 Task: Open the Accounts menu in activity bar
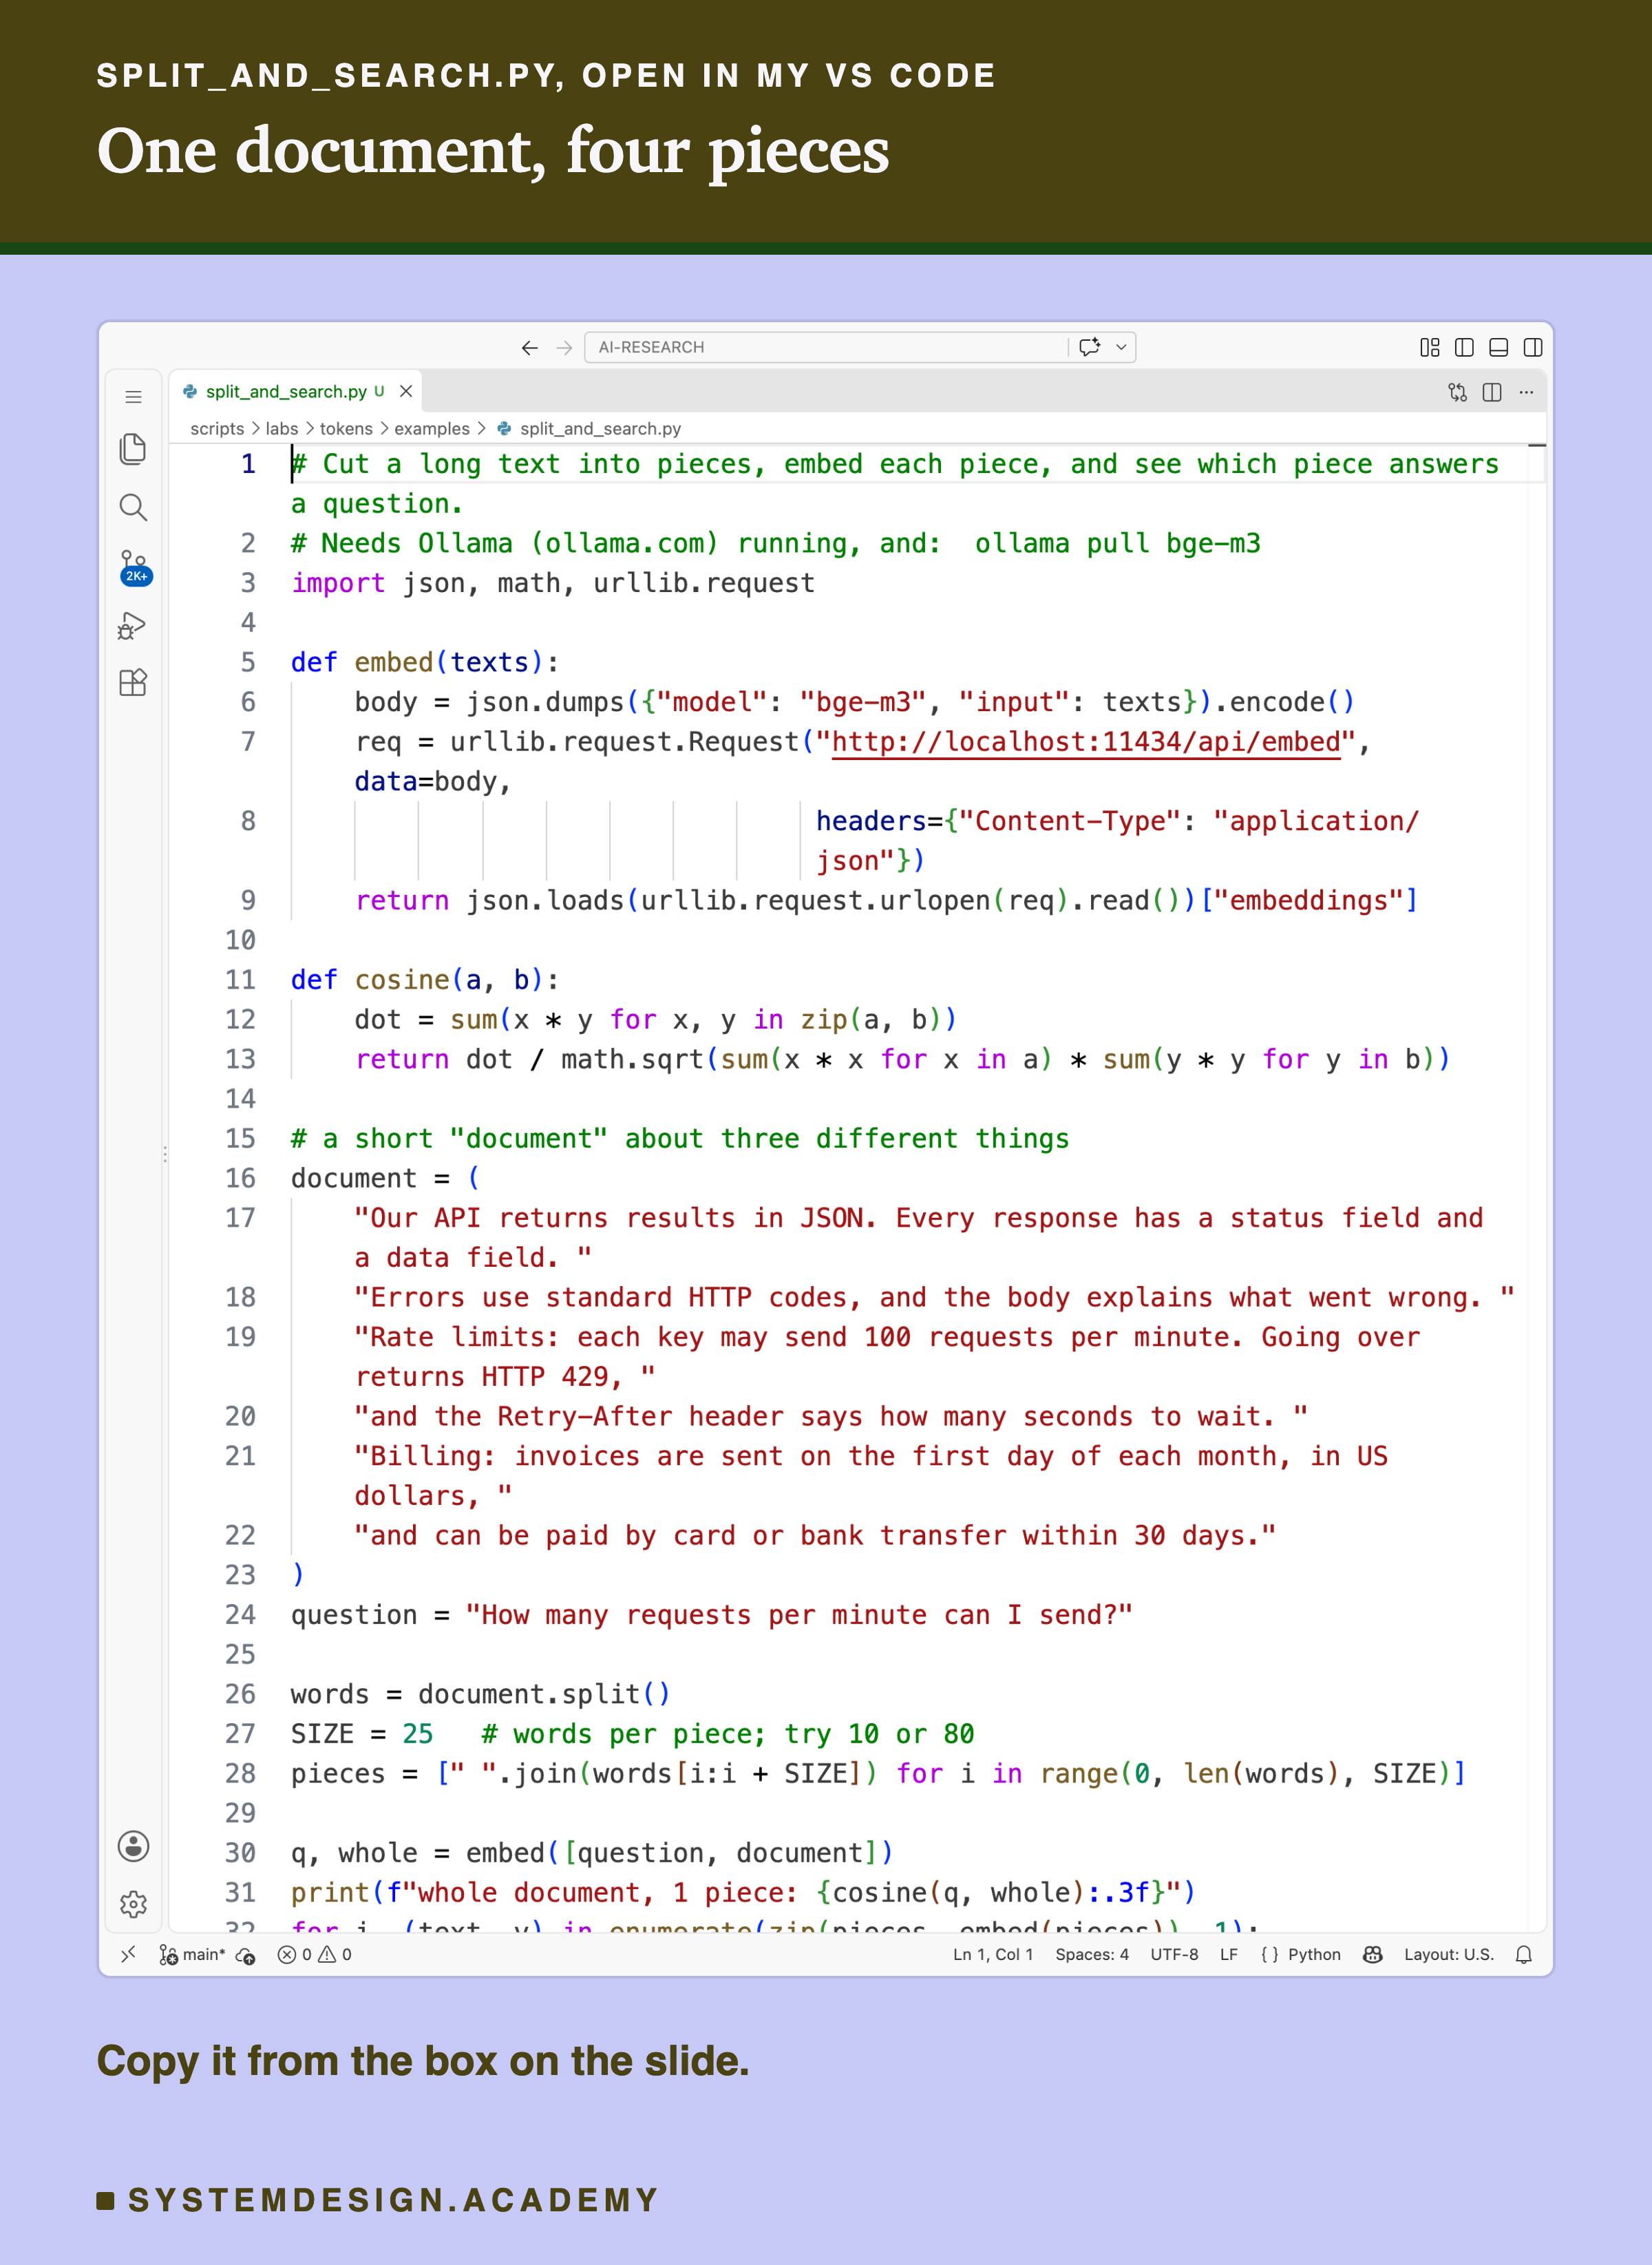[133, 1846]
